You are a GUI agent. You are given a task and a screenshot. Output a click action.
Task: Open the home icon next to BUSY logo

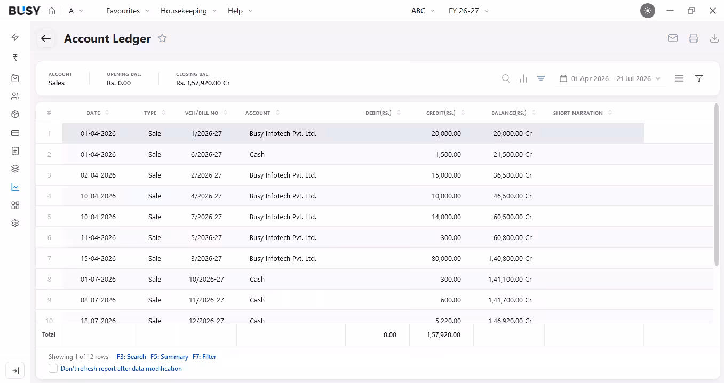[x=52, y=11]
